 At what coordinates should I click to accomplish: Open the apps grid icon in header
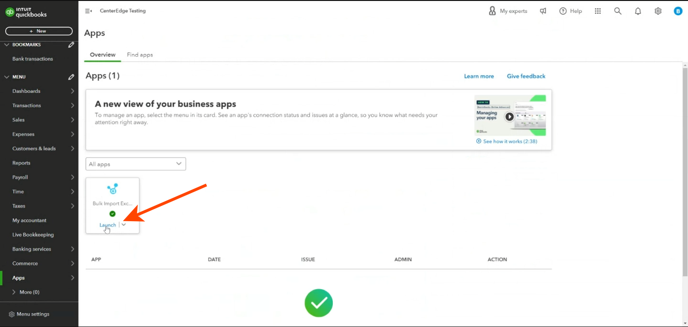(x=598, y=11)
